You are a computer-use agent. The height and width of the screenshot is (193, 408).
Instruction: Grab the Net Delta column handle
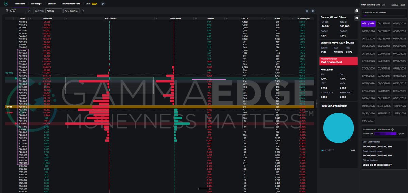coord(30,18)
